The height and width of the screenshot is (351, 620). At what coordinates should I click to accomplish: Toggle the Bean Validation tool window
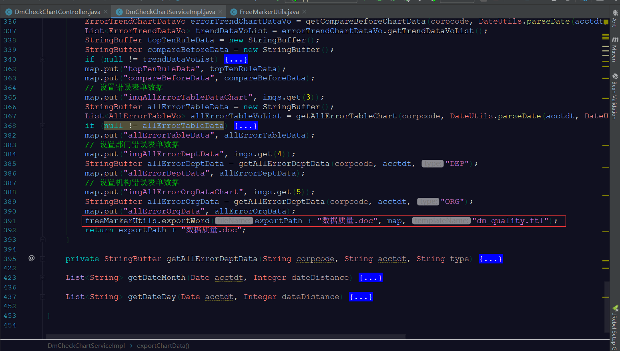tap(615, 94)
